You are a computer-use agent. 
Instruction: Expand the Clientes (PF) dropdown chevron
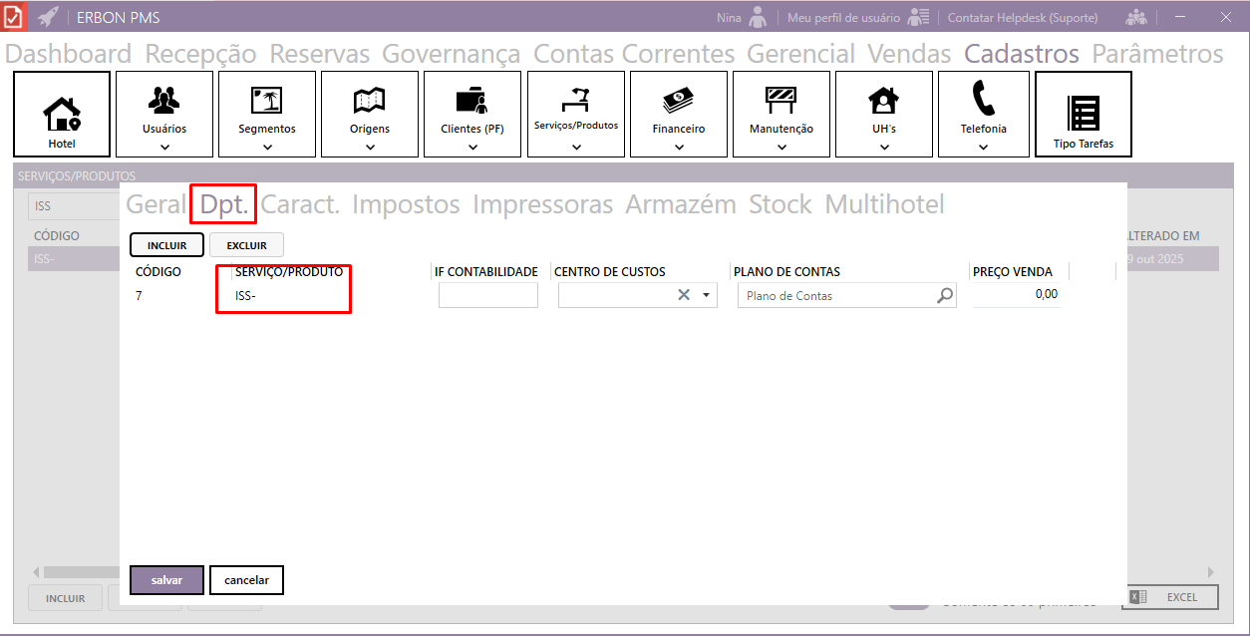(x=472, y=148)
